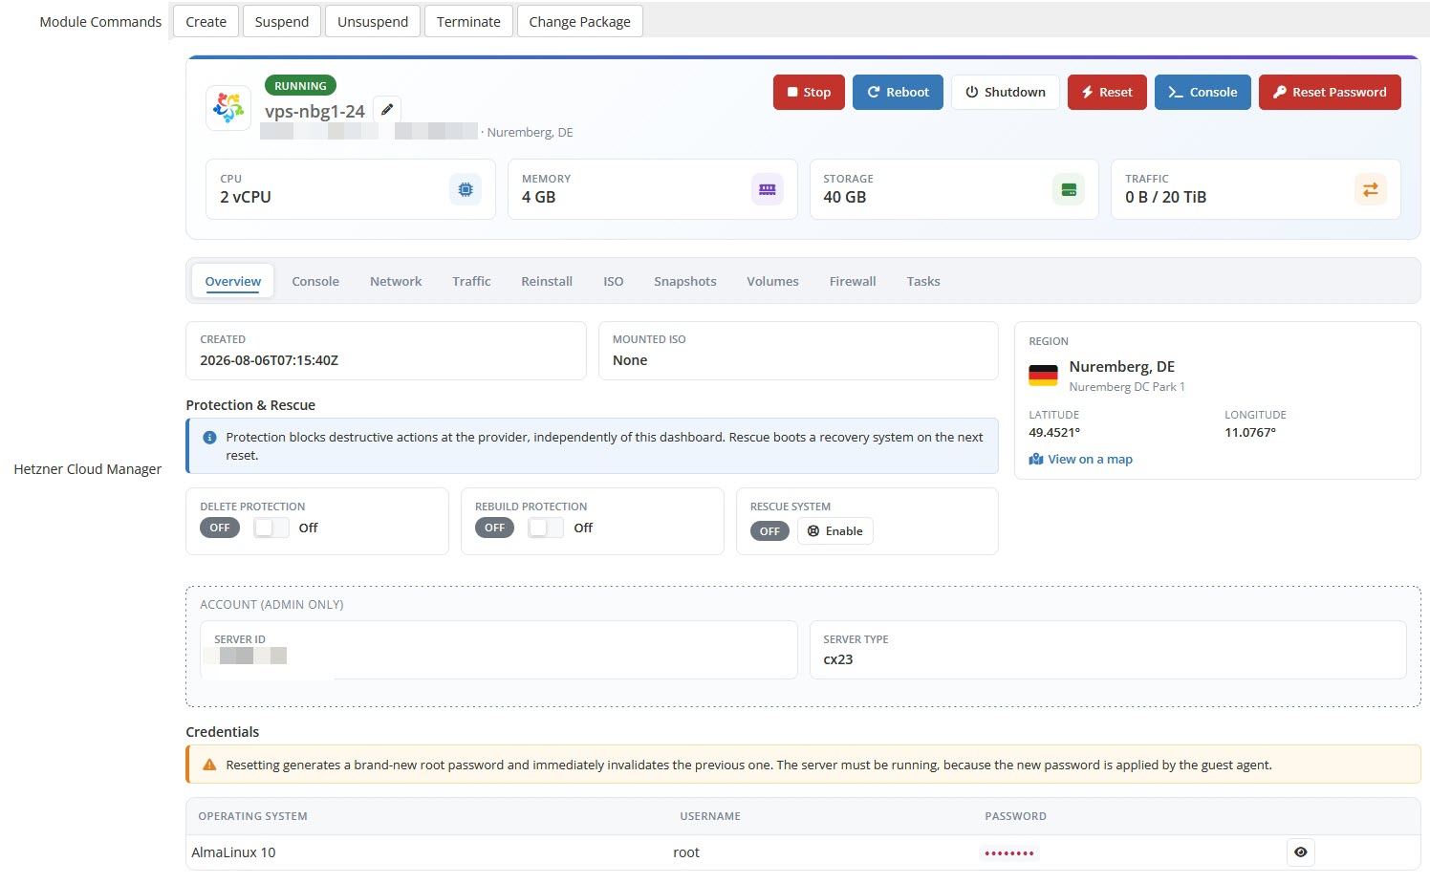
Task: Click the red Reset button
Action: pyautogui.click(x=1107, y=92)
